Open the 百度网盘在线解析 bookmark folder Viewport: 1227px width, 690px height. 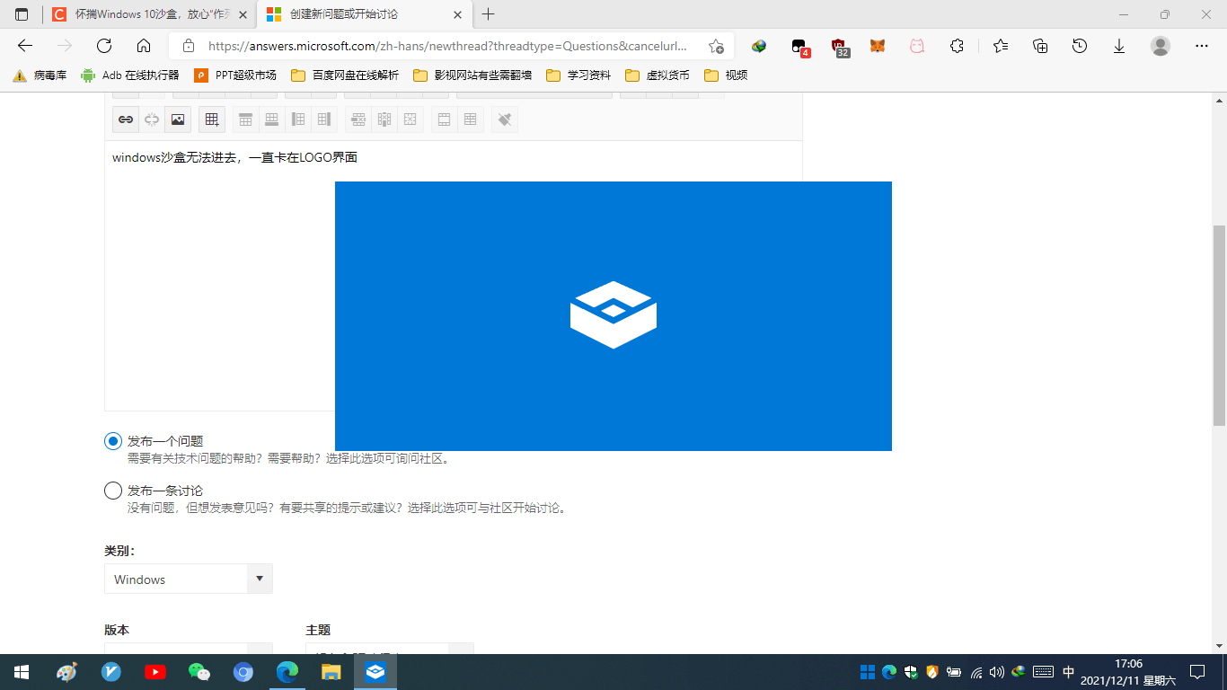pos(345,75)
